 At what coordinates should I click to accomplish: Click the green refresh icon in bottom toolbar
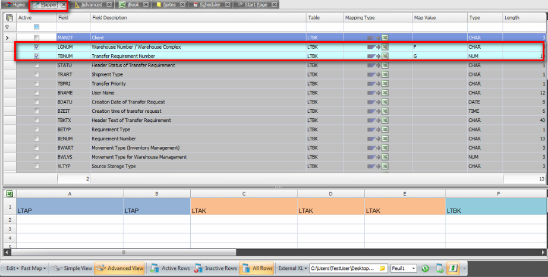426,268
